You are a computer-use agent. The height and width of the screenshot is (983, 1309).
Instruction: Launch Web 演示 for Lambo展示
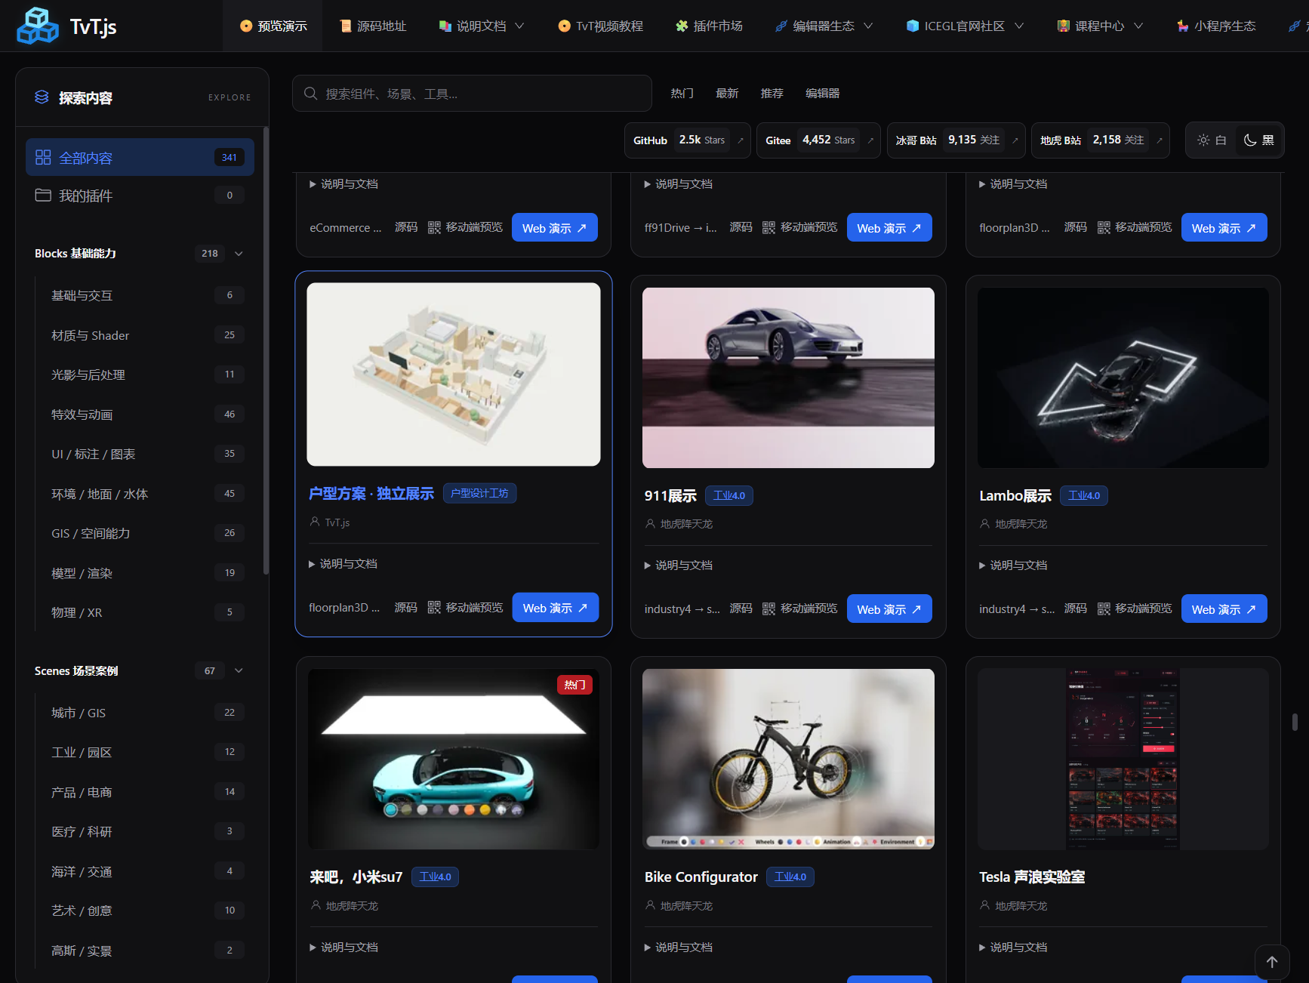(x=1224, y=609)
